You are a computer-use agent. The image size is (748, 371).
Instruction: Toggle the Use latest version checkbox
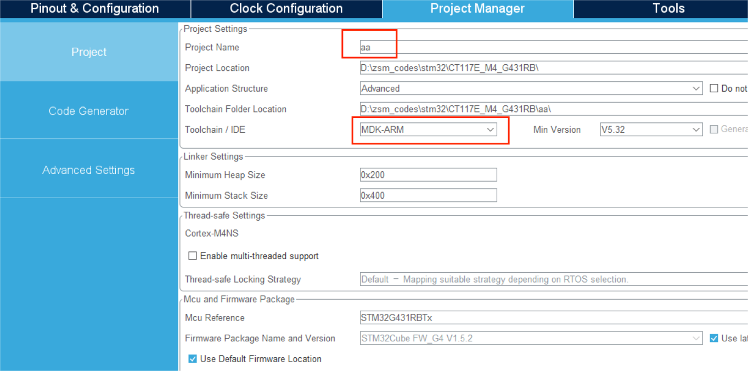pyautogui.click(x=714, y=338)
